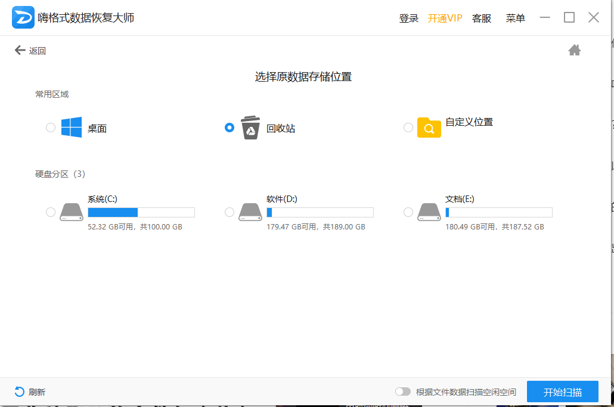Select the 文档(E:) drive radio button
The height and width of the screenshot is (407, 614).
(x=408, y=212)
